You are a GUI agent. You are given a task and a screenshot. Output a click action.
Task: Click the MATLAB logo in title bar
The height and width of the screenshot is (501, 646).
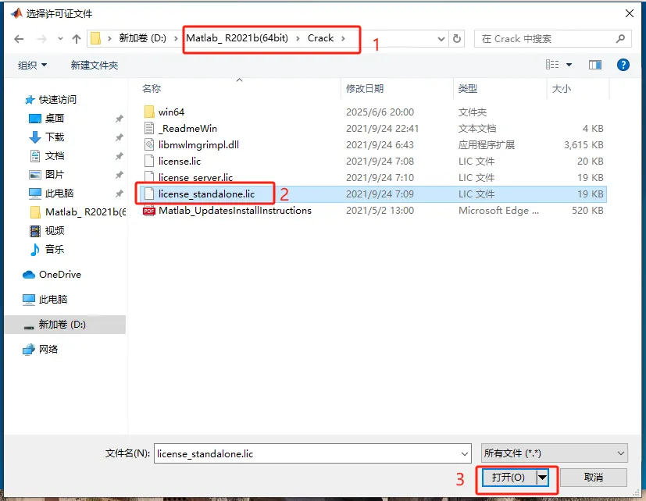click(17, 13)
